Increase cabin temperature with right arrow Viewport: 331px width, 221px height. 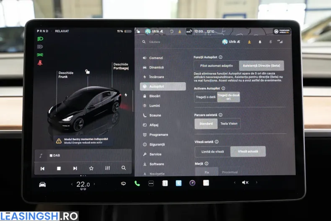click(94, 184)
